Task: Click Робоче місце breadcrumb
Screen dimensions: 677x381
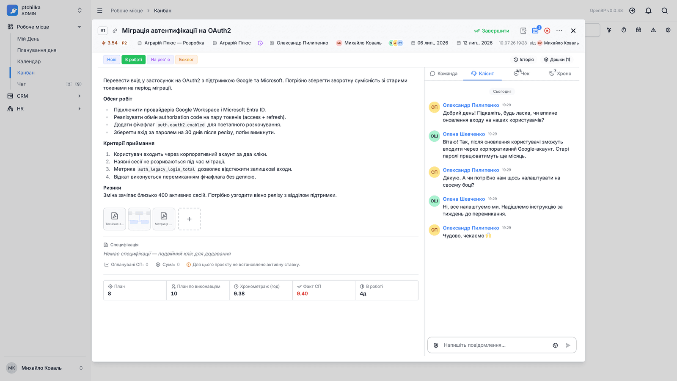Action: coord(127,11)
